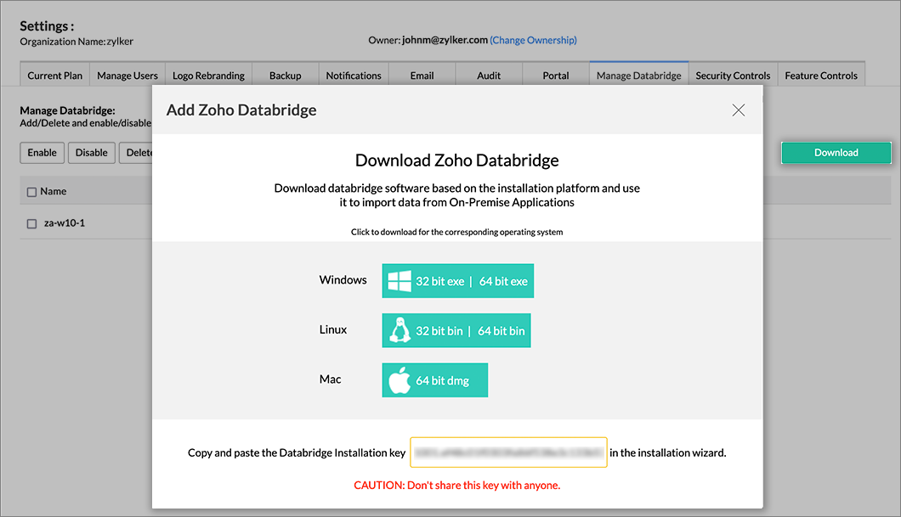Click the Databridge Installation key field

[x=508, y=452]
